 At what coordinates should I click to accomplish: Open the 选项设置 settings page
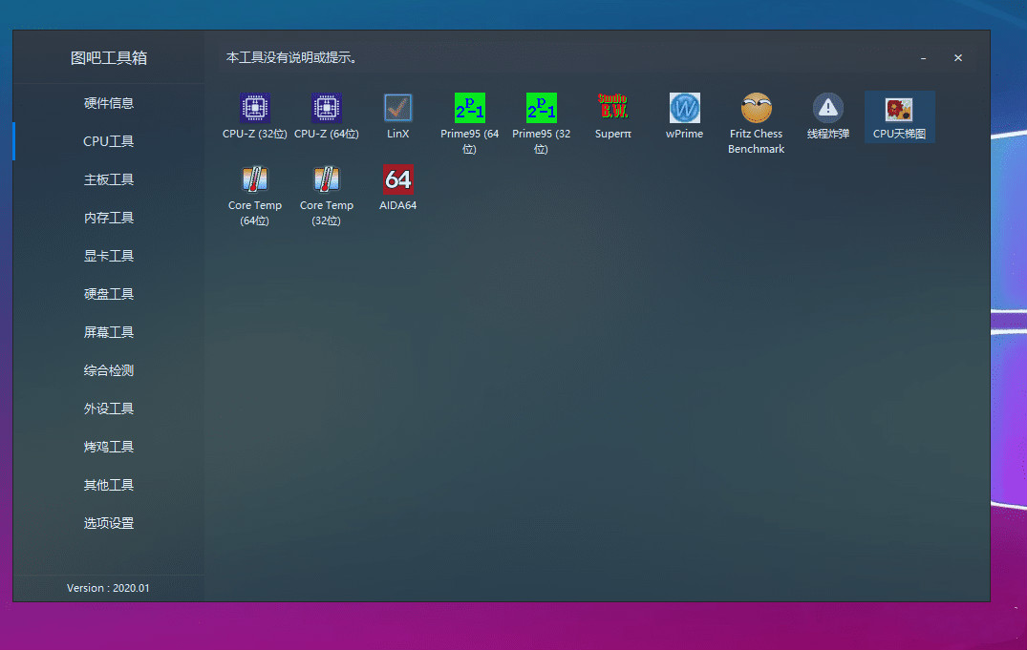109,523
